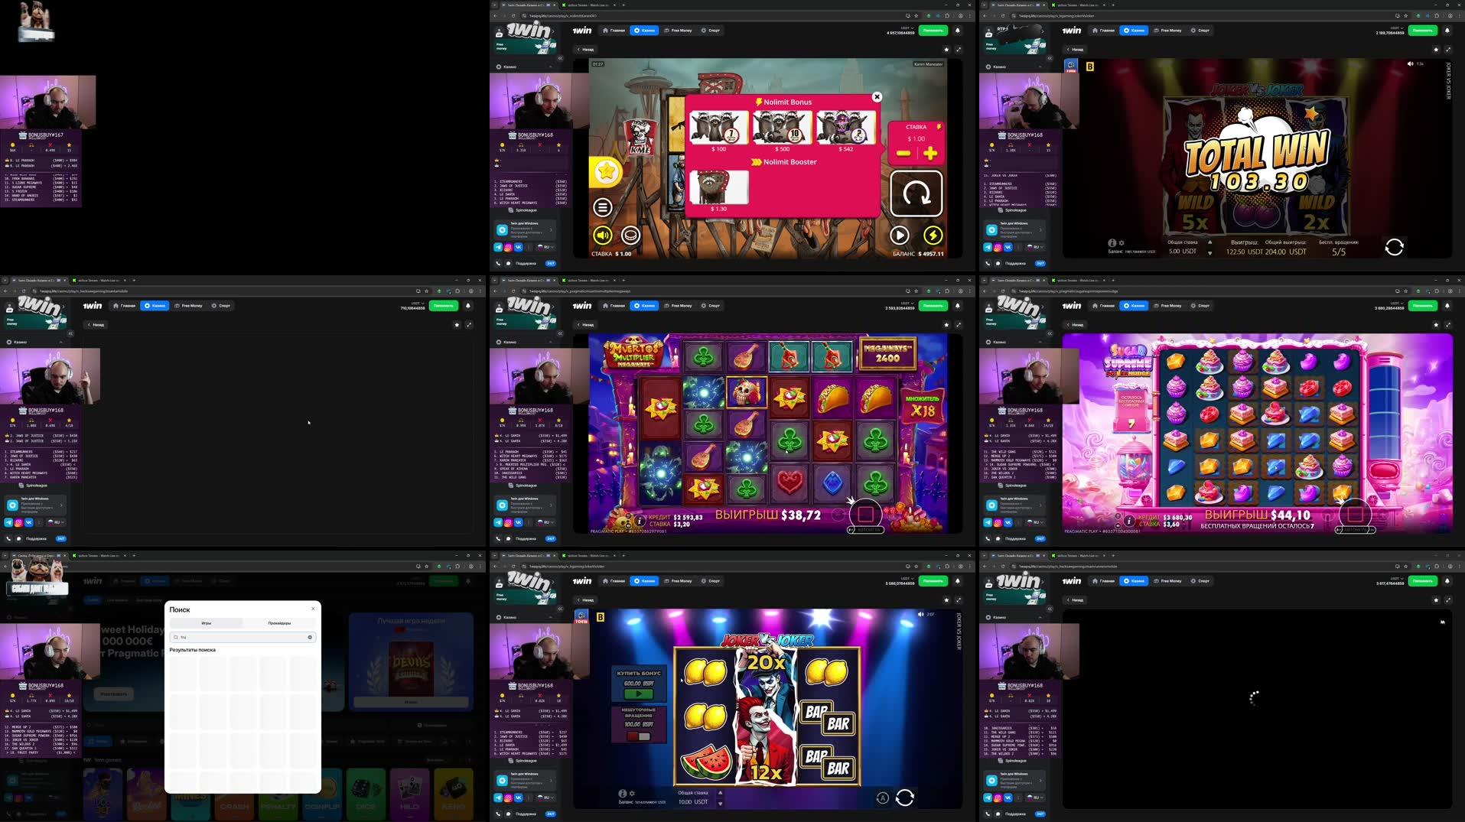The height and width of the screenshot is (822, 1465).
Task: Open the Telegram channel icon in sidebar
Action: click(500, 247)
